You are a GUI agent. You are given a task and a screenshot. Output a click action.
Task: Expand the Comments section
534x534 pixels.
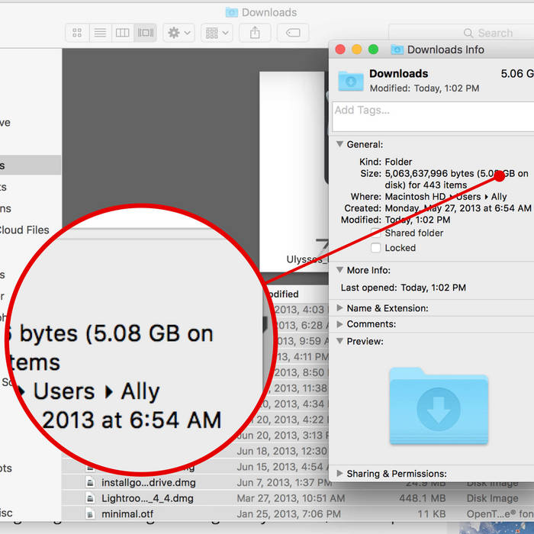pyautogui.click(x=339, y=324)
